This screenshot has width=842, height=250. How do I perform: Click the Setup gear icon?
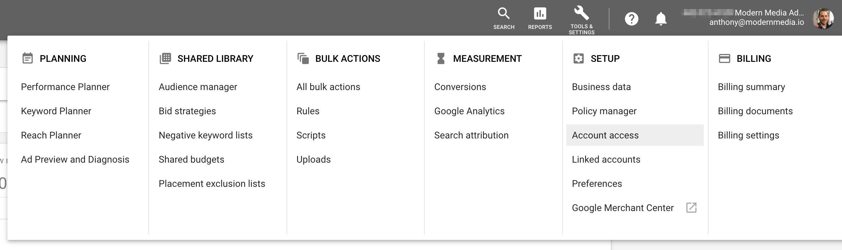(578, 58)
